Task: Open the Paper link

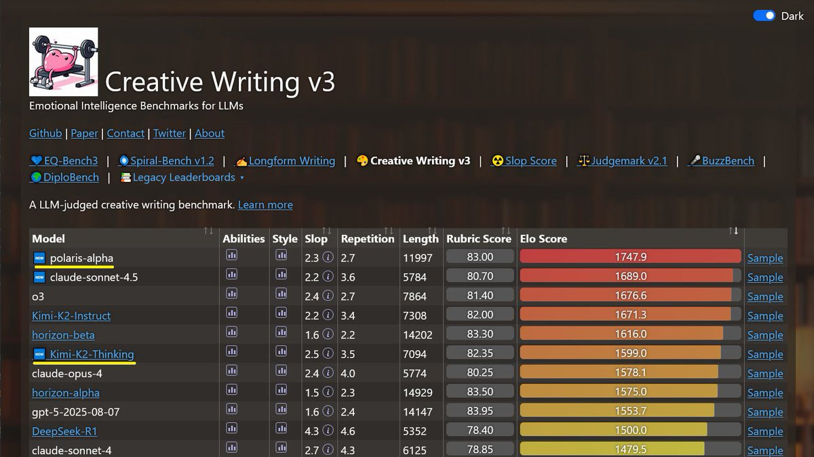Action: [x=85, y=134]
